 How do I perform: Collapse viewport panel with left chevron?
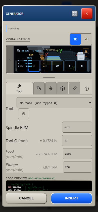(x=10, y=60)
